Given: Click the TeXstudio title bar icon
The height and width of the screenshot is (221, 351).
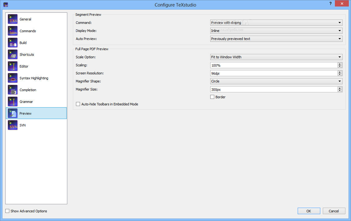Looking at the screenshot, I should coord(6,5).
